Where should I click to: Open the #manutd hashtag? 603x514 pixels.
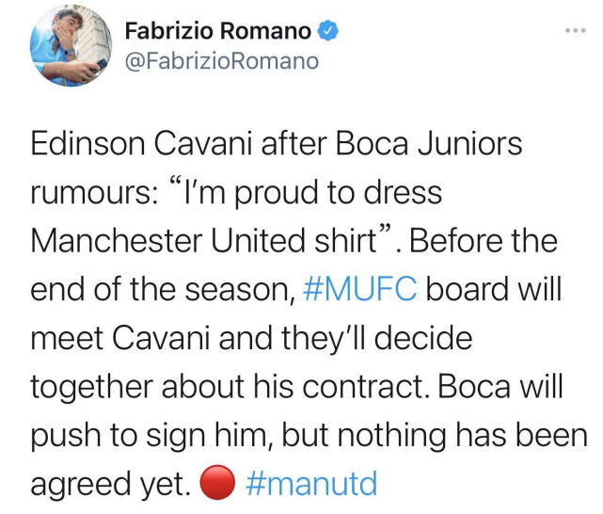tap(310, 485)
